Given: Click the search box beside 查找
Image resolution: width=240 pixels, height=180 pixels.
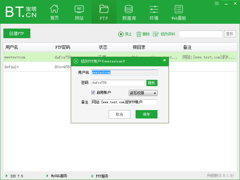Looking at the screenshot, I should click(x=201, y=34).
